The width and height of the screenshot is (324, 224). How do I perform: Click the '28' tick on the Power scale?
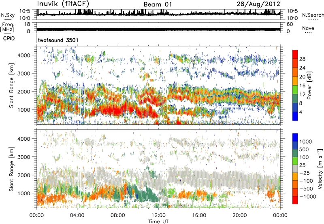(302, 59)
